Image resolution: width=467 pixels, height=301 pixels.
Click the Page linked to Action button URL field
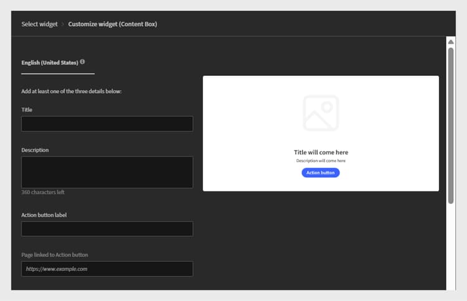(x=107, y=269)
